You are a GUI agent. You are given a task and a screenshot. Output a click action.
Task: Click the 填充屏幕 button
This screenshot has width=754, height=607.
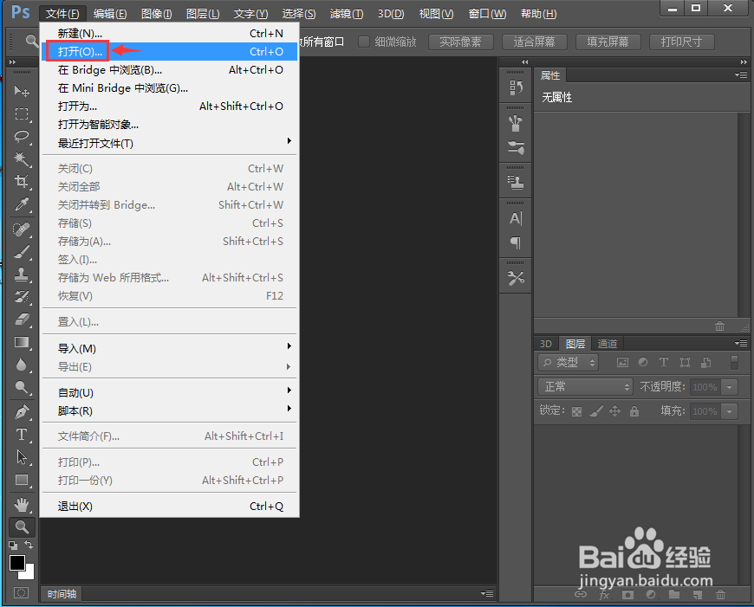[x=608, y=42]
